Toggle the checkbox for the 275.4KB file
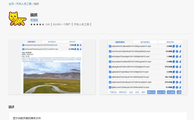This screenshot has height=120, width=194. coord(110,82)
